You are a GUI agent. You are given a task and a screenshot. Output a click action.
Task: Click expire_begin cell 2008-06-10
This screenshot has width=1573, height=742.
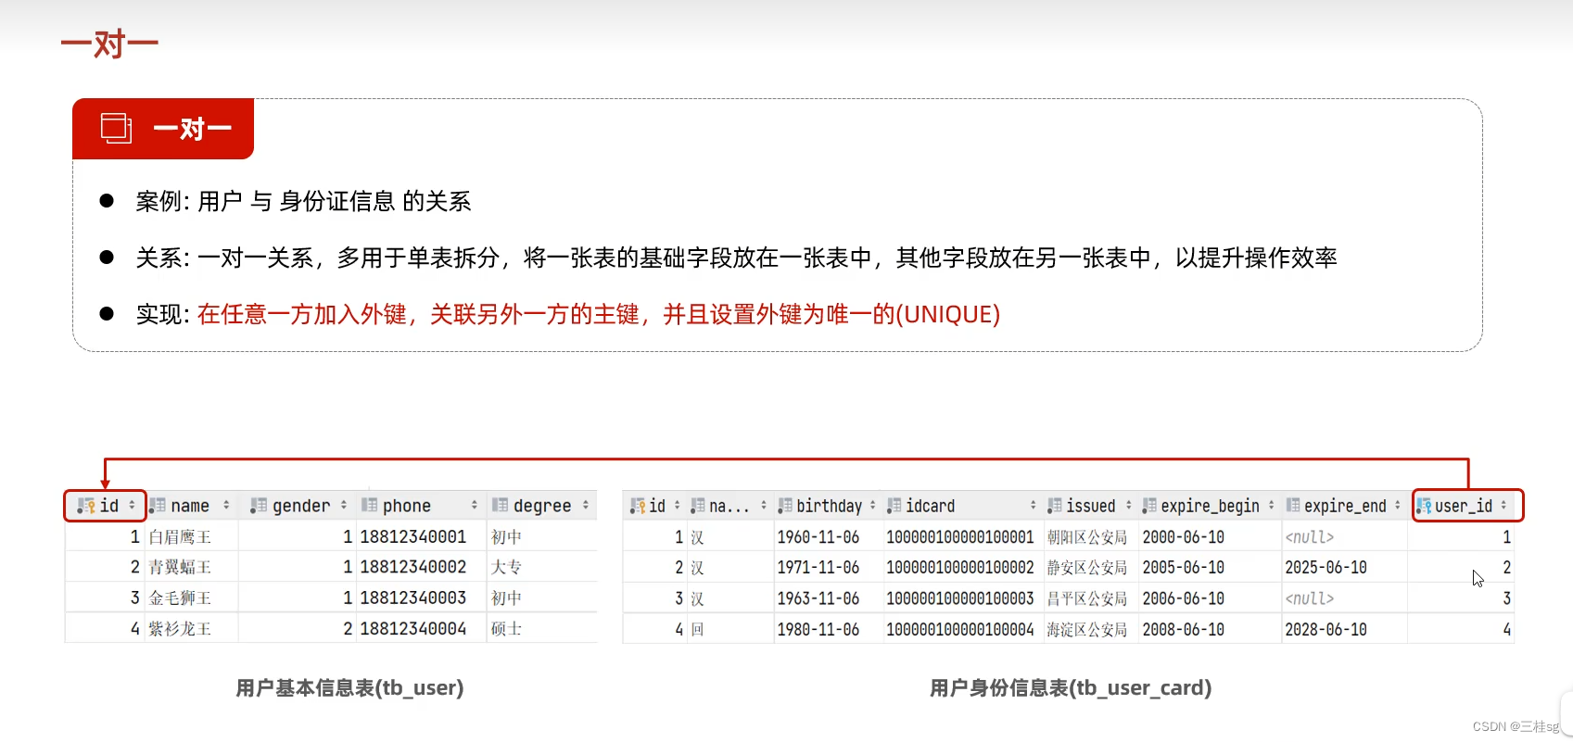click(1184, 629)
